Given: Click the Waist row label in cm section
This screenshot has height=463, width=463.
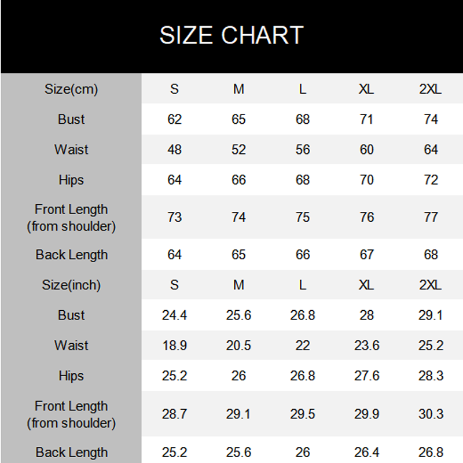Looking at the screenshot, I should pos(71,150).
